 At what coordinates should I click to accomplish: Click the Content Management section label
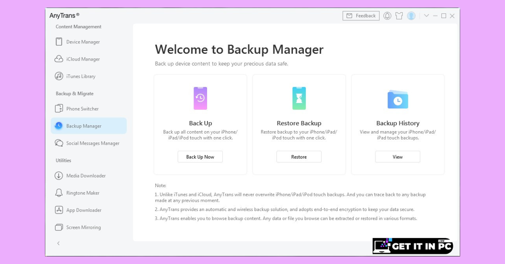click(78, 26)
